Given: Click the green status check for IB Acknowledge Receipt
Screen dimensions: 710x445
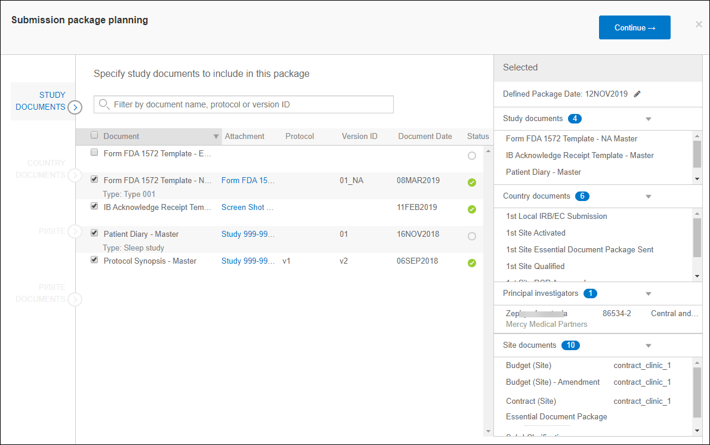Looking at the screenshot, I should (472, 209).
